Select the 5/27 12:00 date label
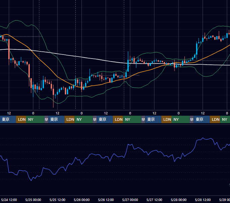 click(x=154, y=200)
